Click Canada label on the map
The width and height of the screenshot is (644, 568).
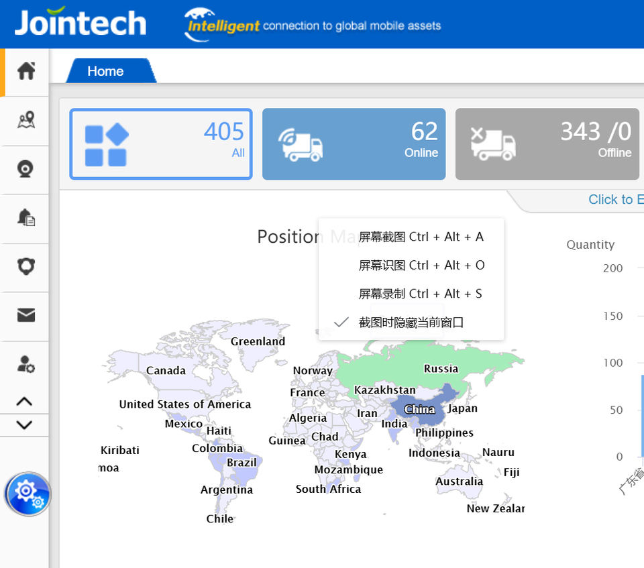(x=166, y=370)
